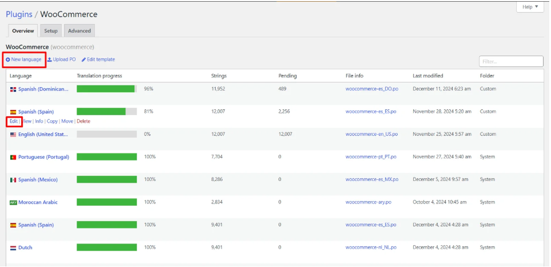Screen dimensions: 551x267
Task: Click the Spain flag in the 9,401 strings row
Action: click(x=13, y=225)
